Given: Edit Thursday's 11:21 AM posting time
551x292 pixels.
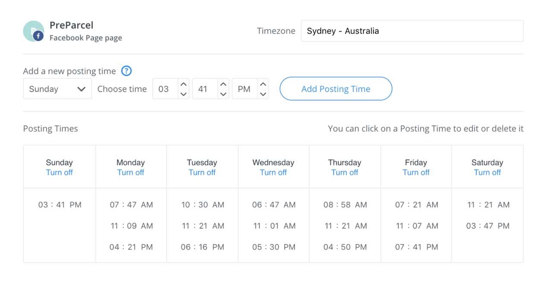Looking at the screenshot, I should click(x=345, y=226).
